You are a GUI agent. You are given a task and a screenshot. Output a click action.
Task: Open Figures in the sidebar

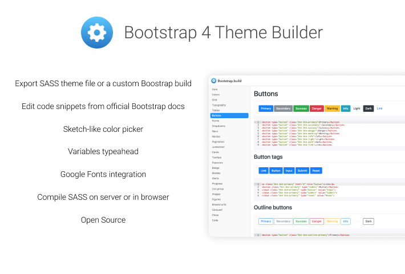click(216, 199)
